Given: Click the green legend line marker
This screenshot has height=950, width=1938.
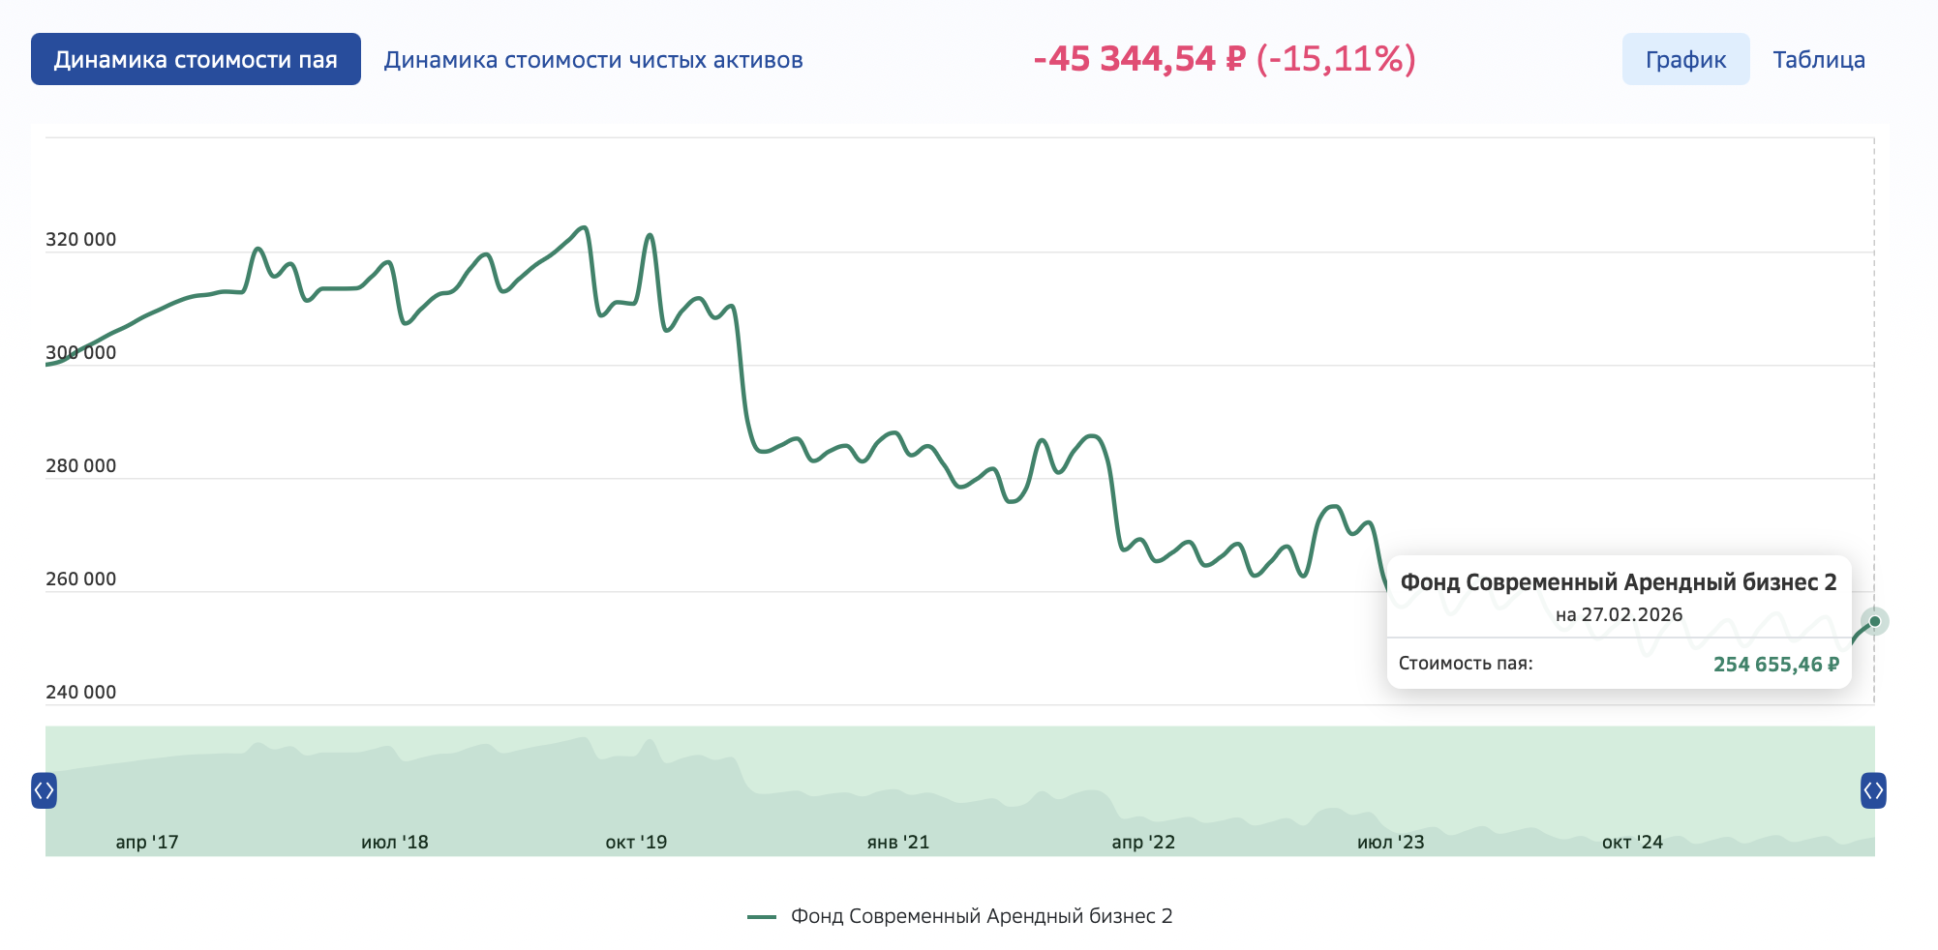Looking at the screenshot, I should pyautogui.click(x=762, y=916).
